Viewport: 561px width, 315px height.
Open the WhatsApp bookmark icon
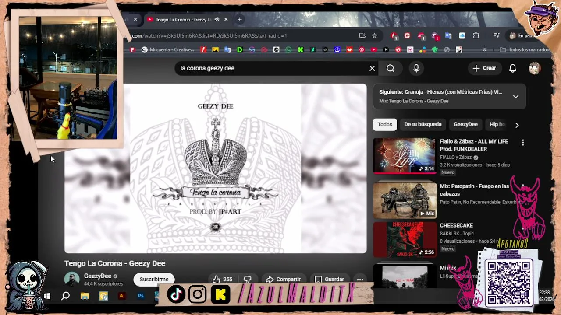tap(288, 50)
